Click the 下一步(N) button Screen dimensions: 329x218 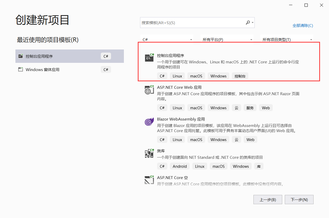(299, 200)
